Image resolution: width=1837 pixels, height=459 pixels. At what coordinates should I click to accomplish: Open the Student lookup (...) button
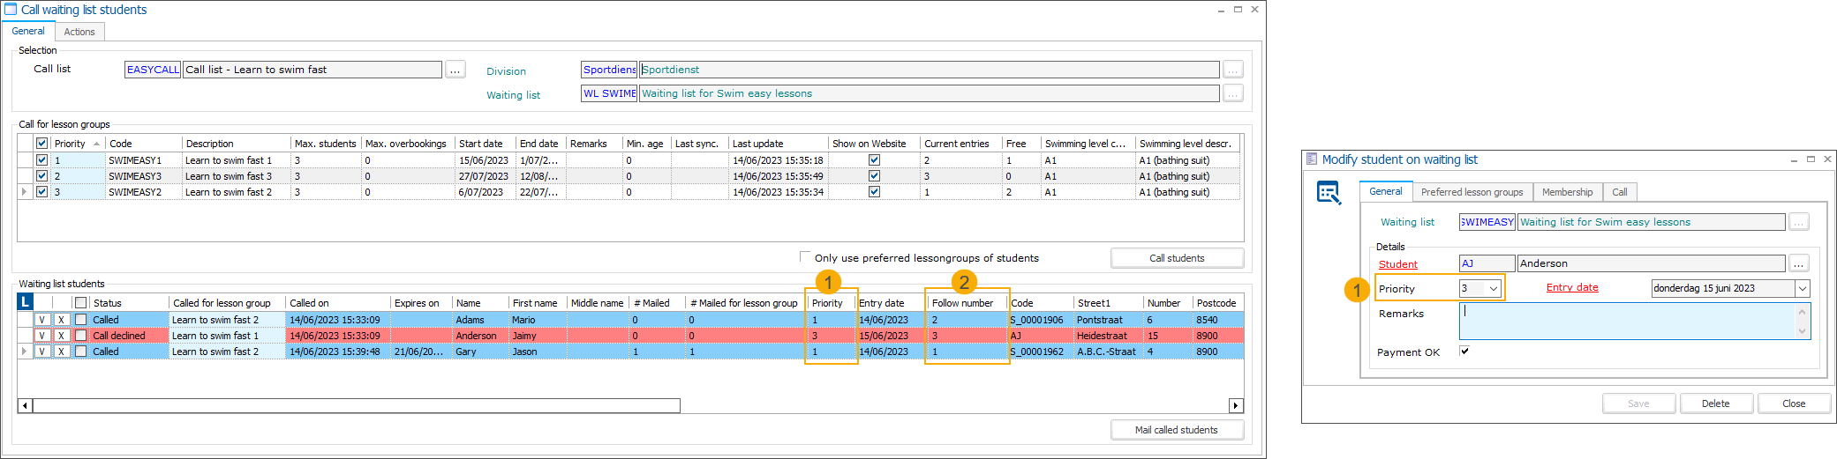click(1798, 263)
